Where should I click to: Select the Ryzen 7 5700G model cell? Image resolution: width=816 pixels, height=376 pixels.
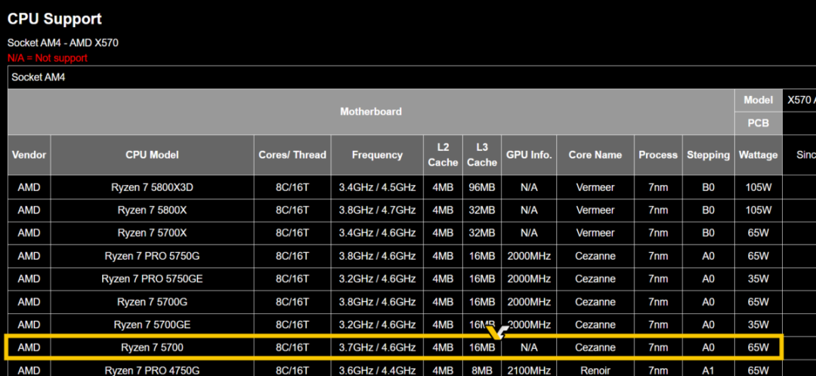point(152,302)
